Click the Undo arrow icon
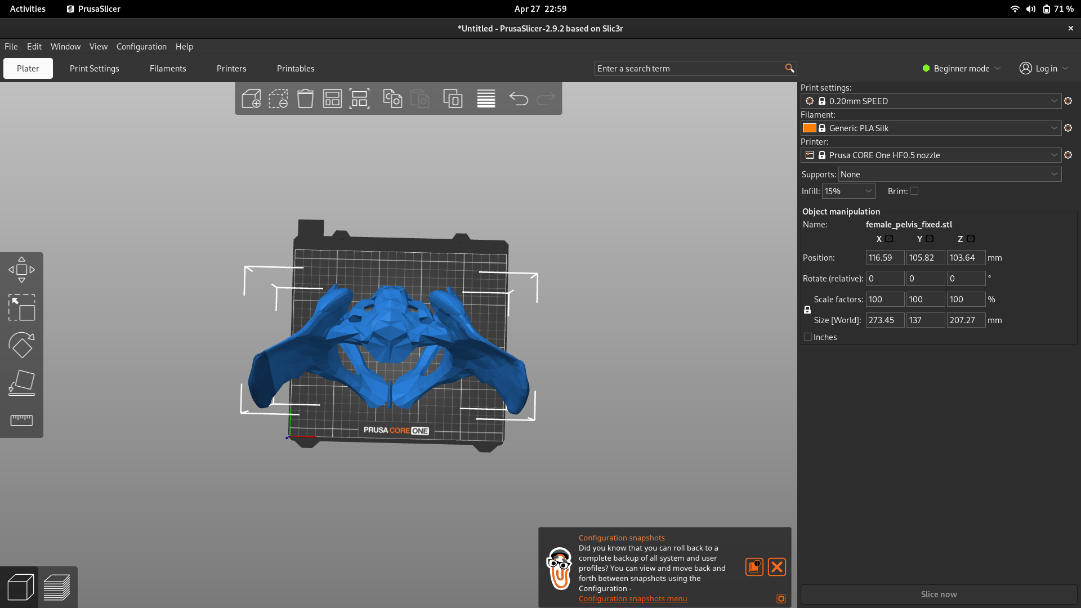The height and width of the screenshot is (608, 1081). [x=519, y=99]
